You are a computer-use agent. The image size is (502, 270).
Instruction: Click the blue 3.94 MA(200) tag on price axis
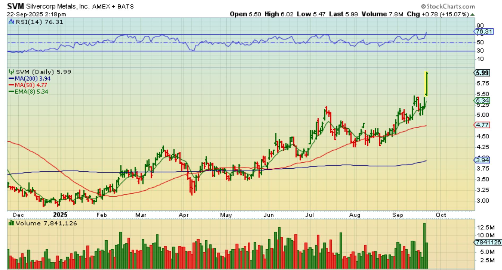point(482,160)
